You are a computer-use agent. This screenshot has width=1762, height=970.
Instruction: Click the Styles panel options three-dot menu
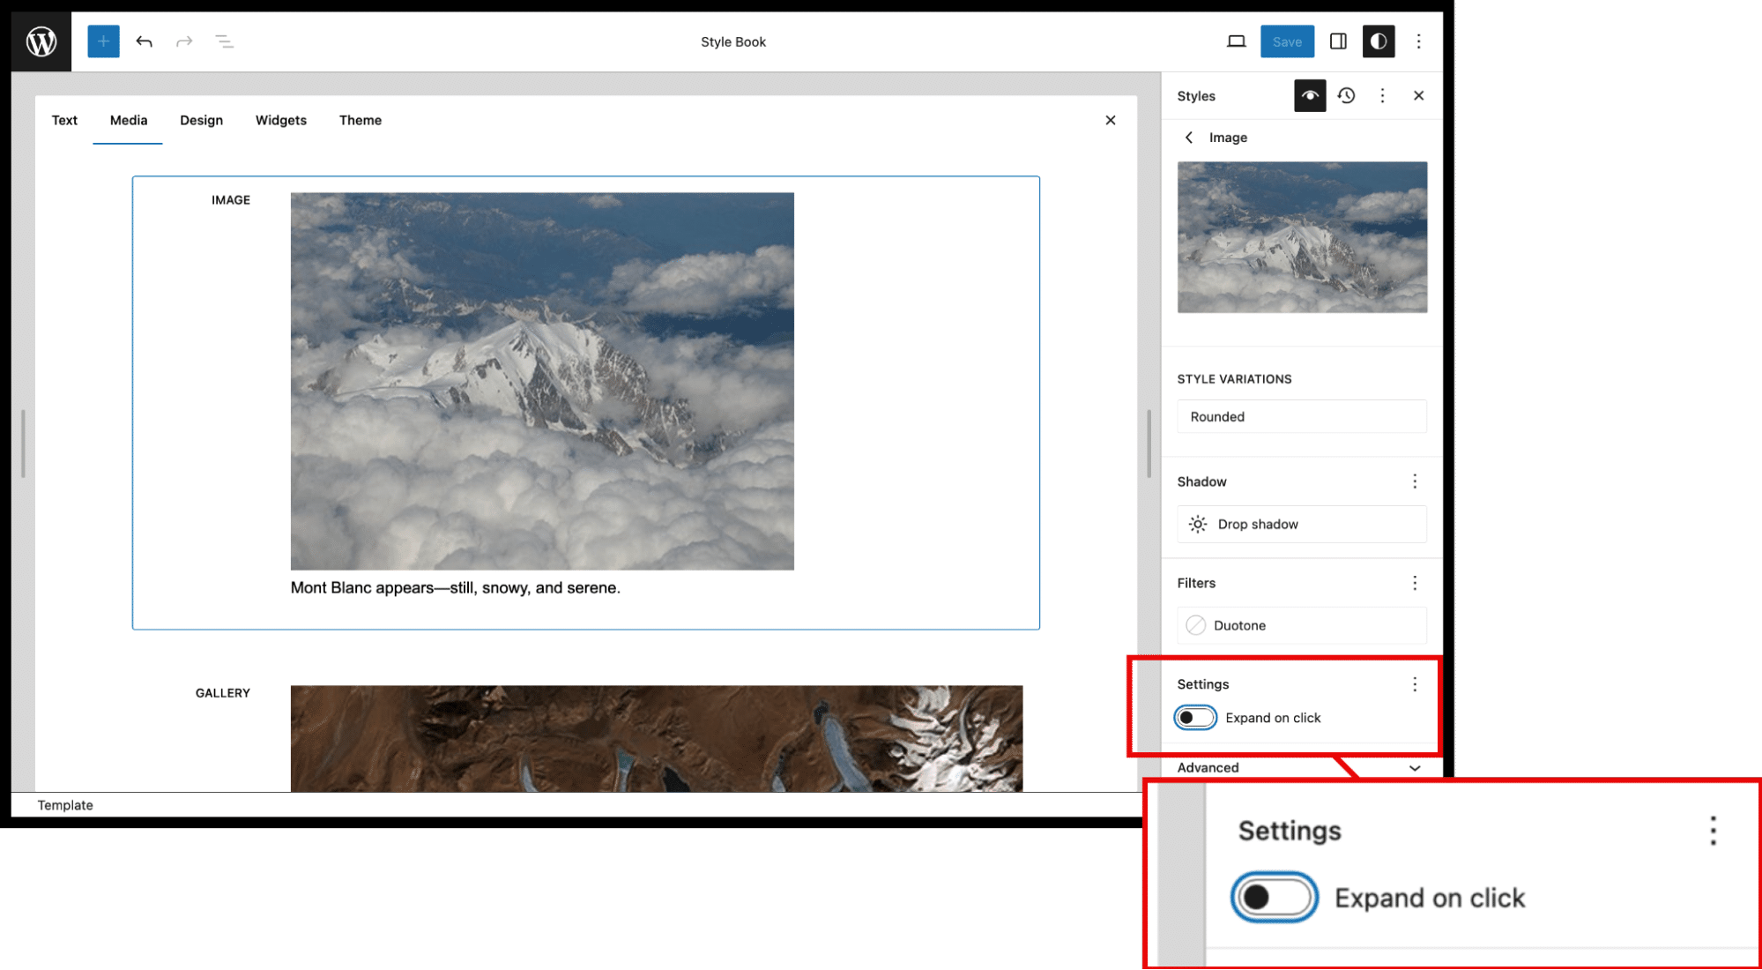1382,95
